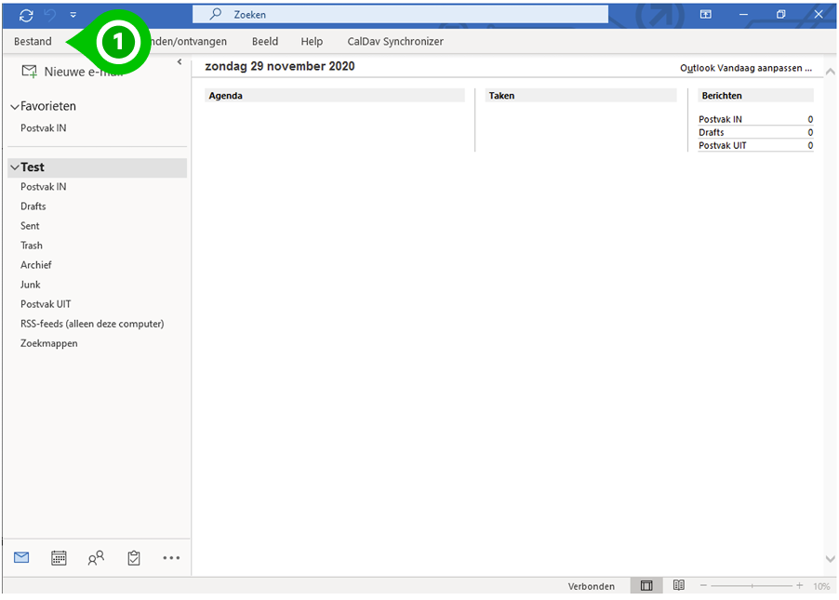This screenshot has width=839, height=600.
Task: Click the ellipsis navigation options icon
Action: (171, 557)
